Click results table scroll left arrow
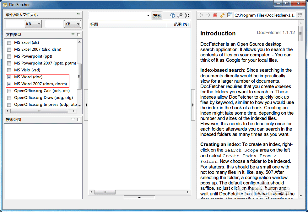 [91, 192]
